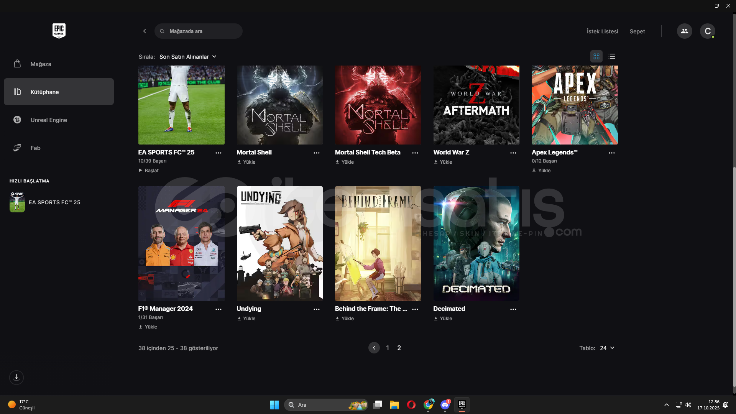The height and width of the screenshot is (414, 736).
Task: Click the back arrow beside the search box
Action: pyautogui.click(x=145, y=31)
